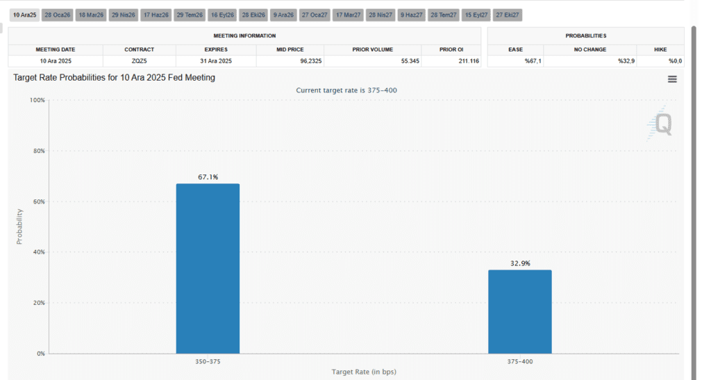The width and height of the screenshot is (711, 380).
Task: Open the 18 Mar26 meeting tab
Action: coord(90,15)
